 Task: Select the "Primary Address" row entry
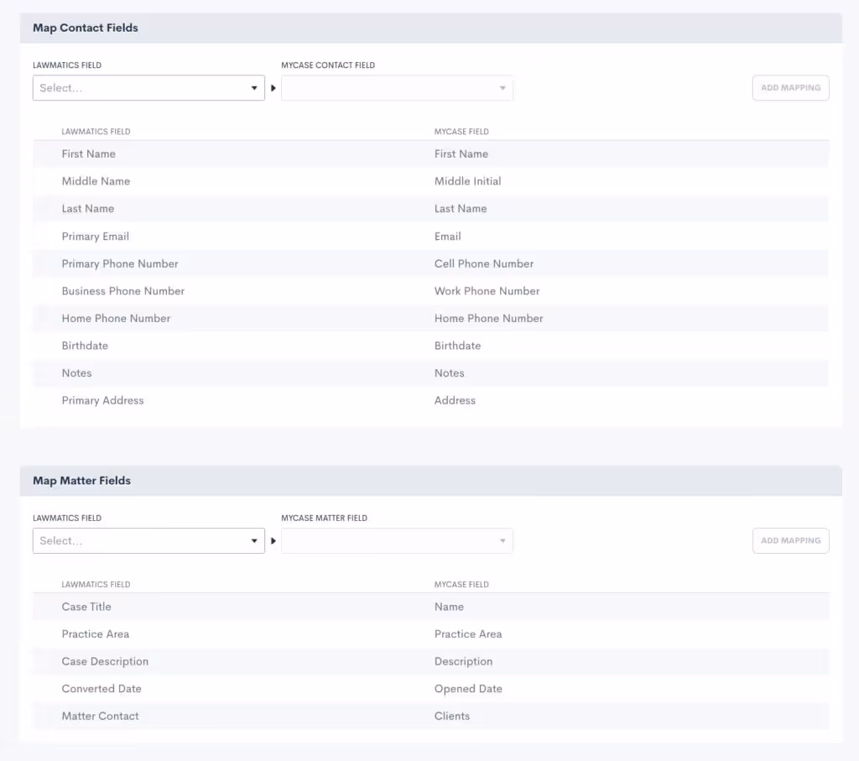click(103, 401)
